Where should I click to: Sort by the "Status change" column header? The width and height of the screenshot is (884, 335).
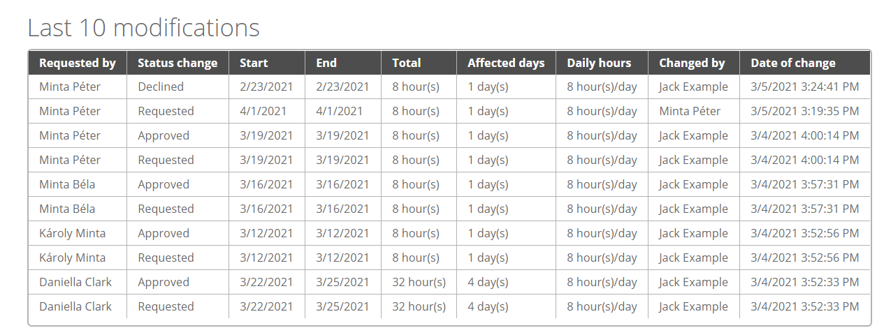[x=177, y=63]
